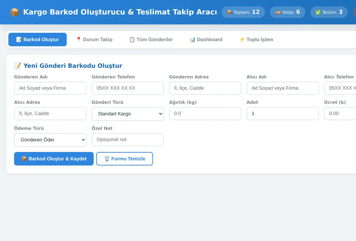The image size is (356, 241).
Task: Open the Toplu İşlem tab
Action: coord(256,40)
